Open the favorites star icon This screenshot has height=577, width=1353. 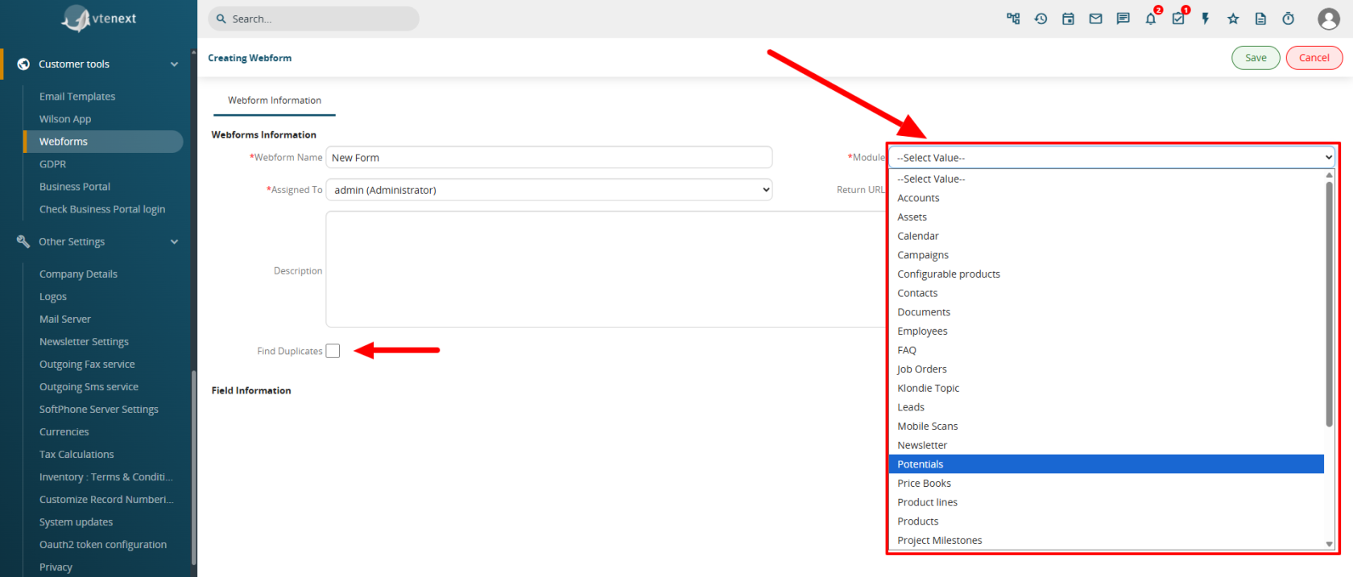(x=1233, y=19)
